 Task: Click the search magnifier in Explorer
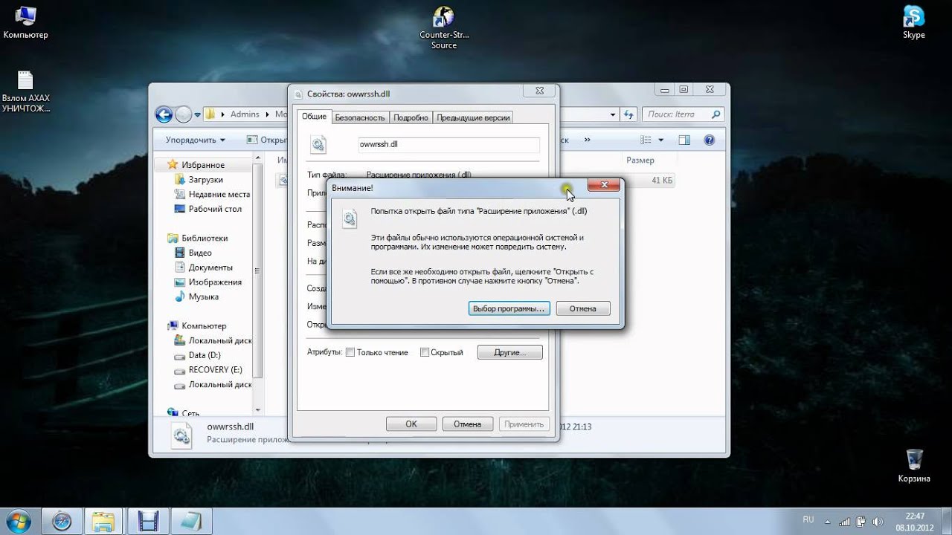click(715, 114)
